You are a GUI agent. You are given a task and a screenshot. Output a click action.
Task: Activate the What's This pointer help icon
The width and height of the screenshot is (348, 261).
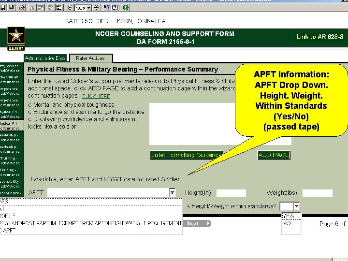(107, 8)
